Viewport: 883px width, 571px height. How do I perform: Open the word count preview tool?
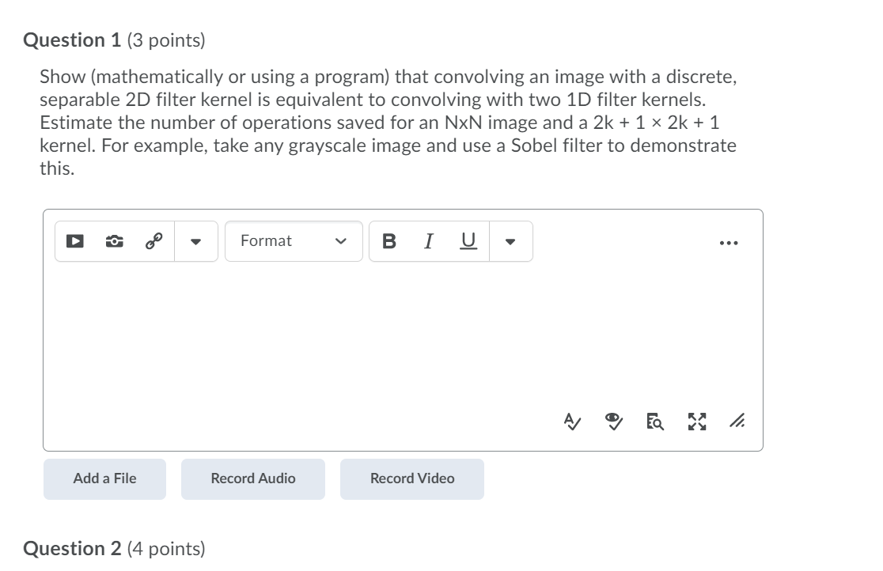coord(654,421)
